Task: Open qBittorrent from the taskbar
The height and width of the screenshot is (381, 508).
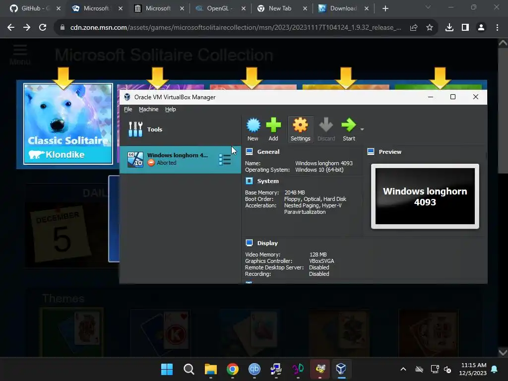Action: tap(254, 369)
